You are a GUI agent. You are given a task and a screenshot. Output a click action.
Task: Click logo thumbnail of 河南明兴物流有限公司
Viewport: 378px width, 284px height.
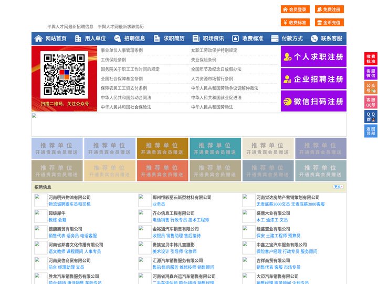(x=41, y=200)
